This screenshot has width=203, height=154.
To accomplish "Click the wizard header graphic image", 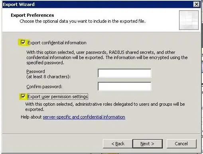I will [x=189, y=20].
